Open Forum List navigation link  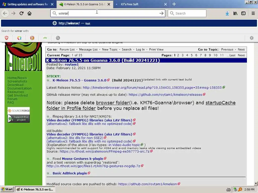click(x=67, y=50)
